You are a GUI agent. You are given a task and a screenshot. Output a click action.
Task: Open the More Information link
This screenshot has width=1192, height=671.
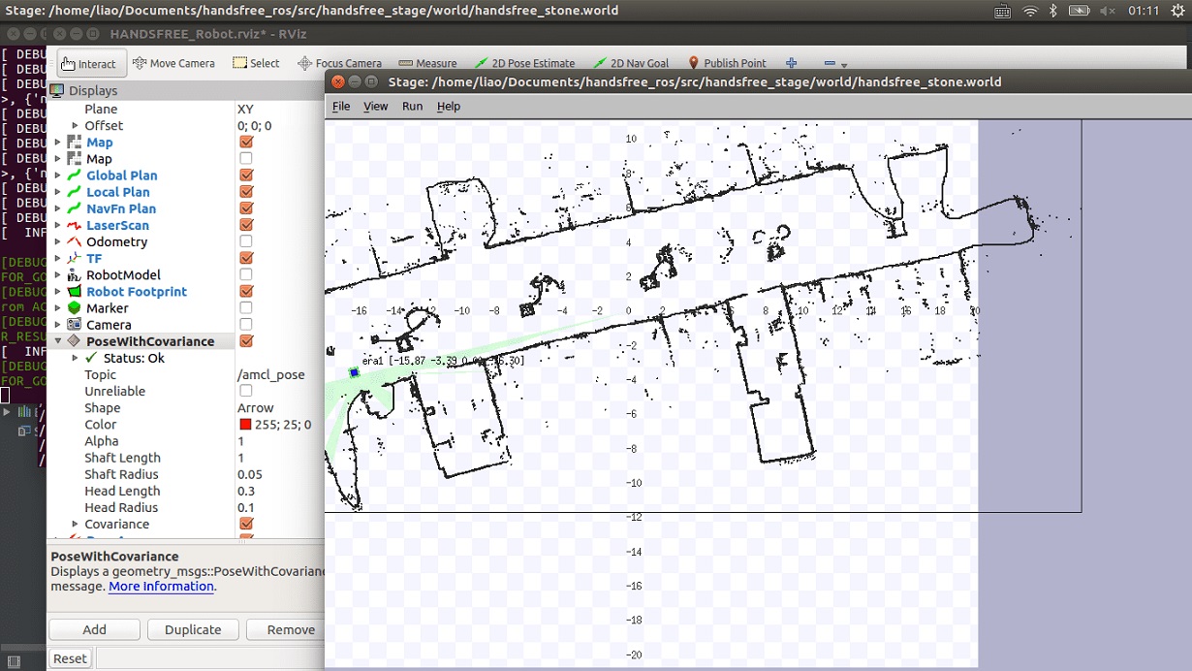click(161, 587)
